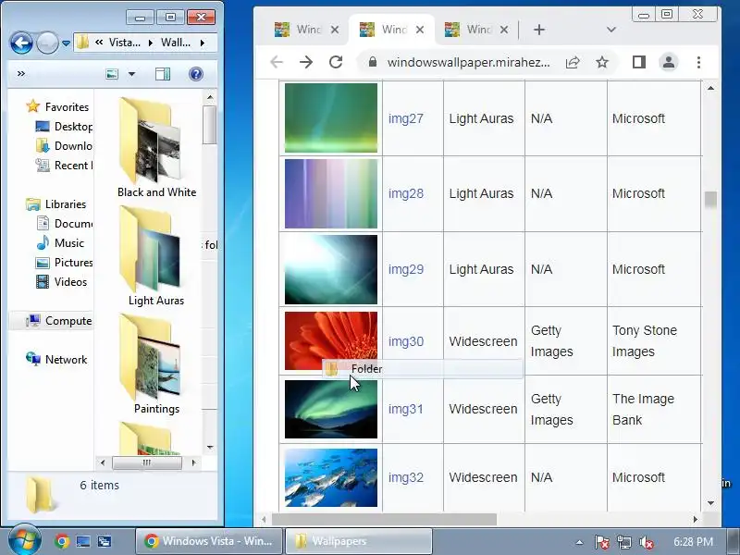Open a new Chrome tab
This screenshot has height=555, width=740.
click(x=539, y=30)
